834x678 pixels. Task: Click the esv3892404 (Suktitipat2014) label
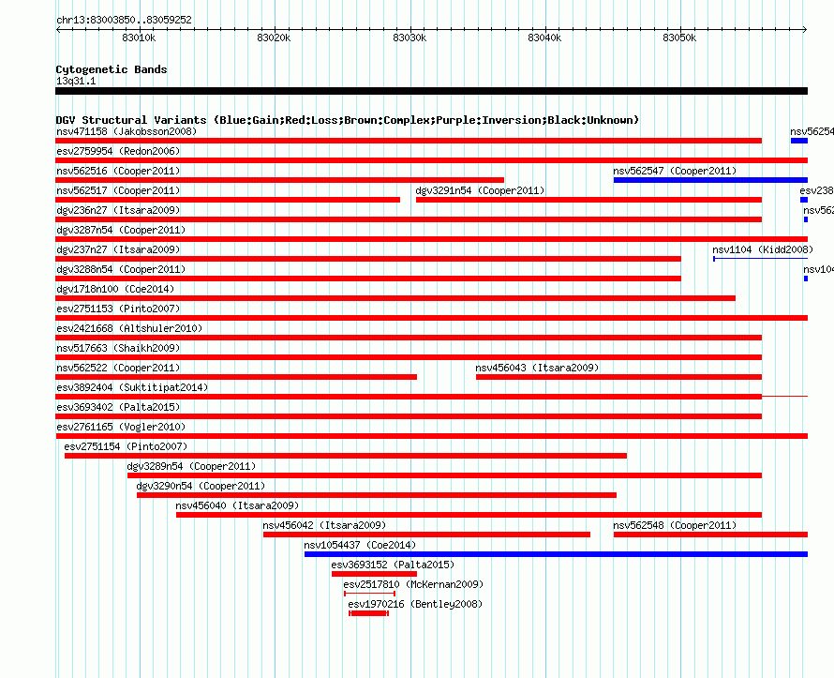click(132, 387)
